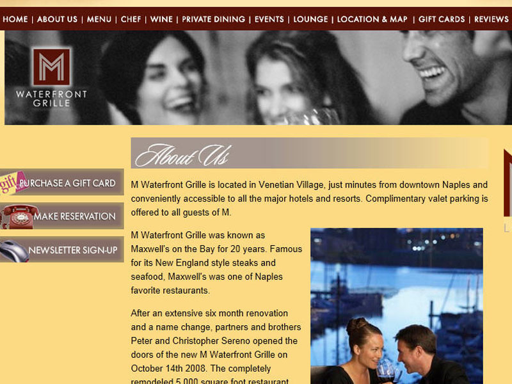Click the computer mouse icon

click(x=14, y=251)
